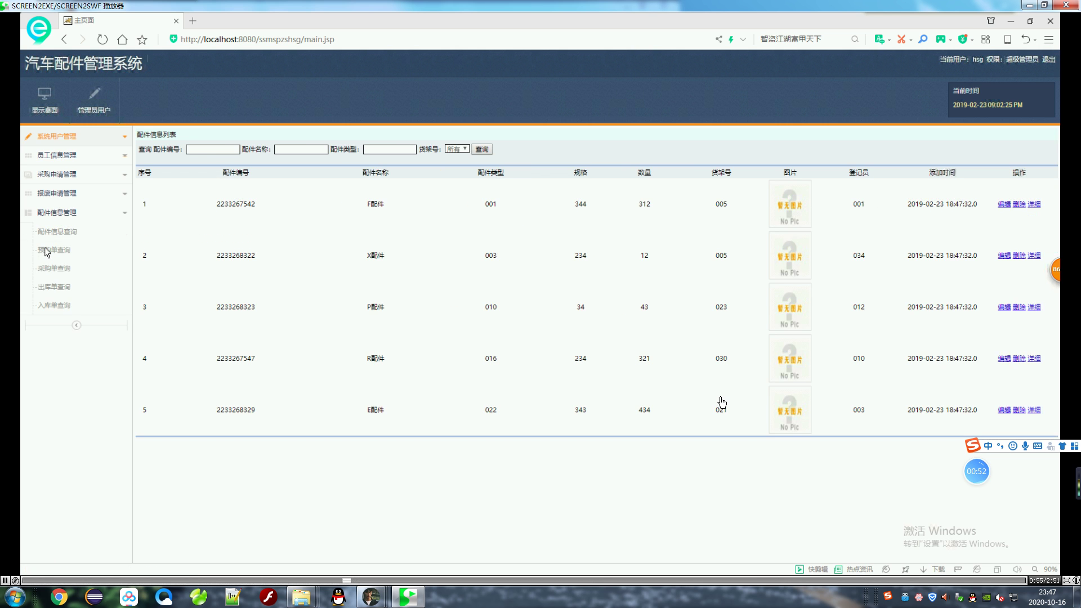The width and height of the screenshot is (1081, 608).
Task: Click the 查询 search button
Action: tap(482, 149)
